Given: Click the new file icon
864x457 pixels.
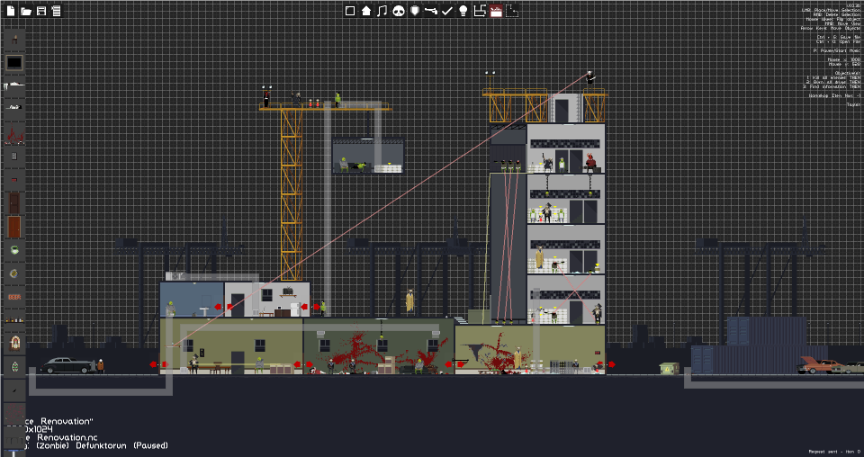Looking at the screenshot, I should [x=11, y=11].
